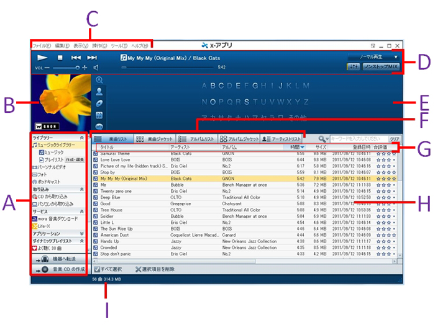Expand the アプリケーション section
This screenshot has width=435, height=325.
tap(82, 233)
